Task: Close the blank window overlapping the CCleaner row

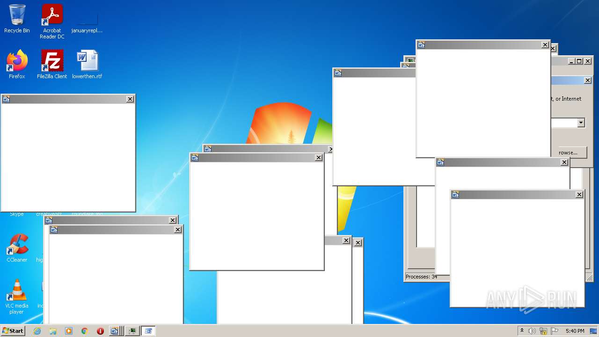Action: point(178,229)
